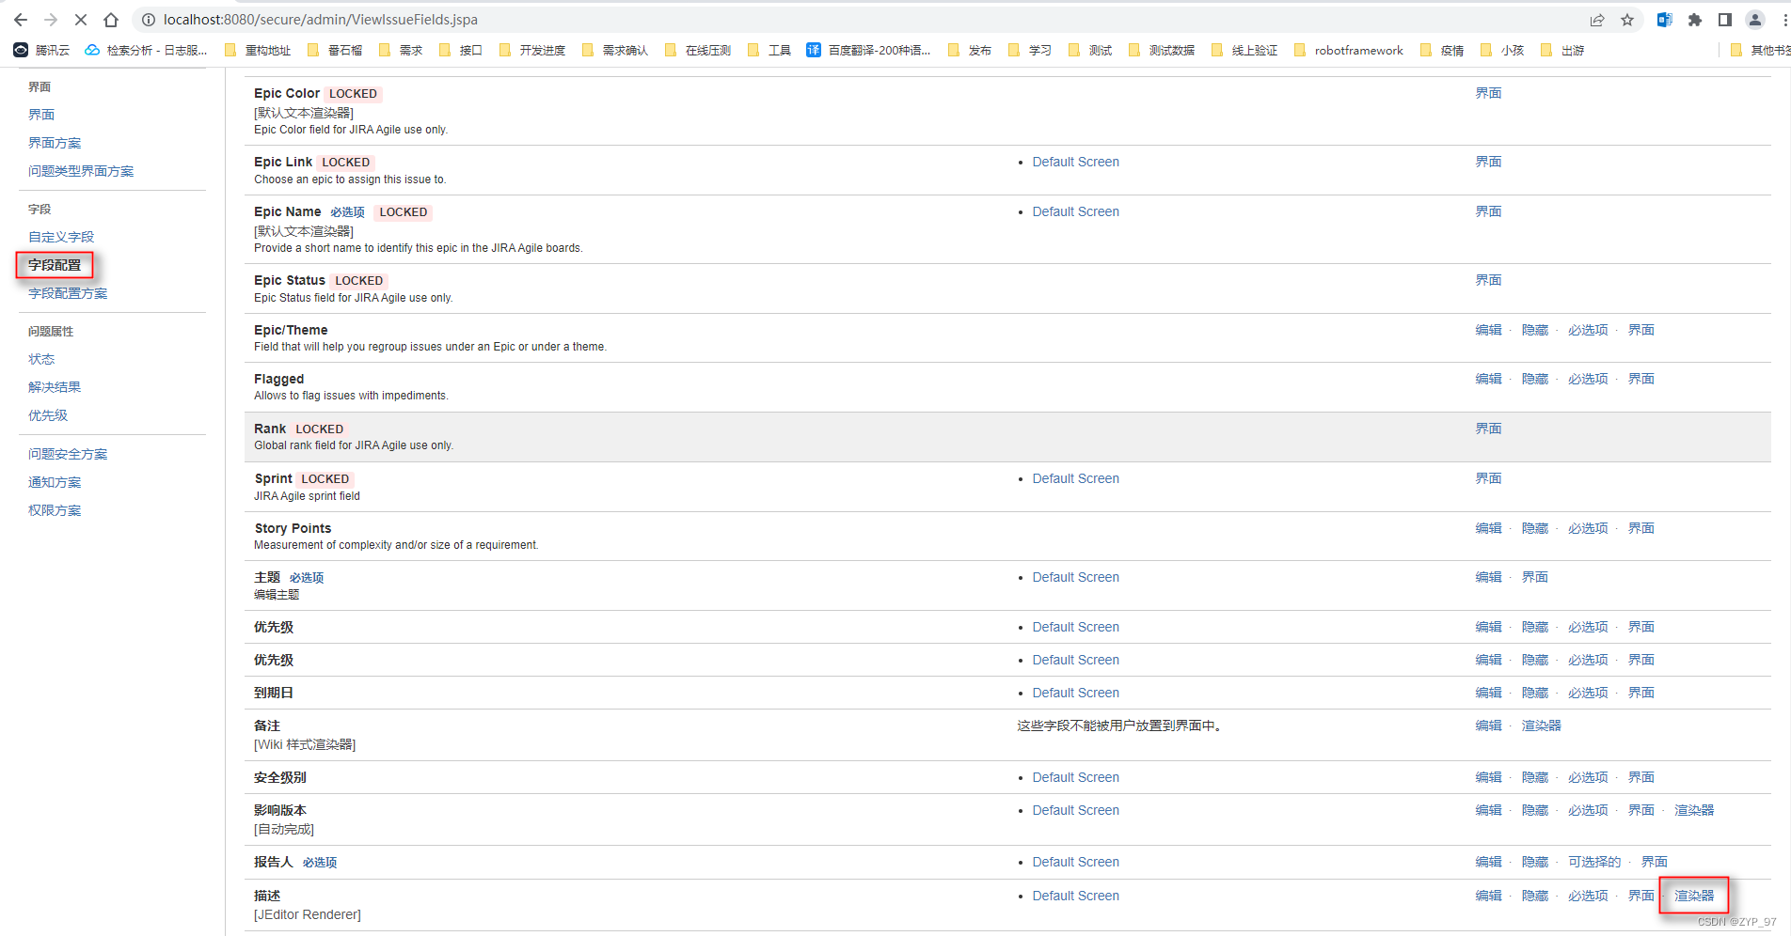The width and height of the screenshot is (1791, 936).
Task: Click the browser extensions puzzle icon
Action: (x=1695, y=19)
